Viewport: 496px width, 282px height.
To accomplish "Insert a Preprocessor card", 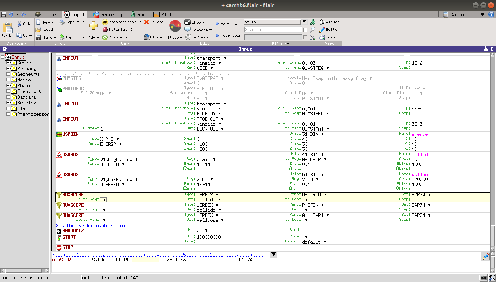I will (119, 22).
